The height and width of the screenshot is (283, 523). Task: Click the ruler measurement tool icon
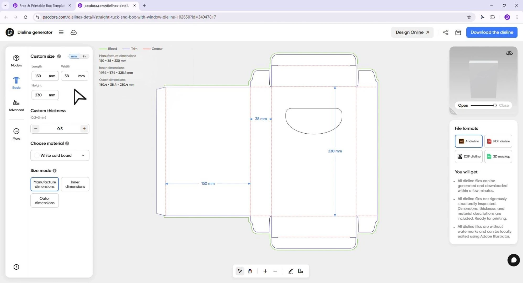click(x=301, y=271)
